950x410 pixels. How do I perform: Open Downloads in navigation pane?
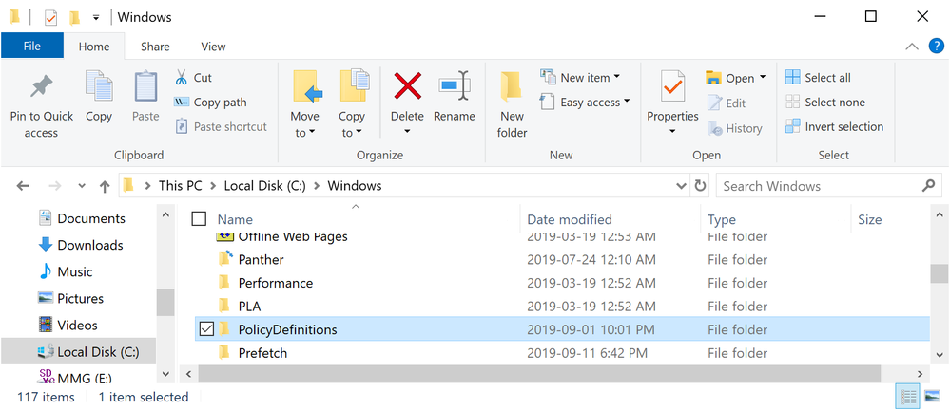80,245
